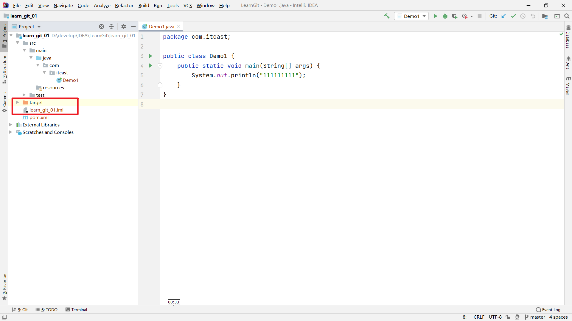The image size is (572, 321).
Task: Select the resources folder
Action: pyautogui.click(x=53, y=87)
